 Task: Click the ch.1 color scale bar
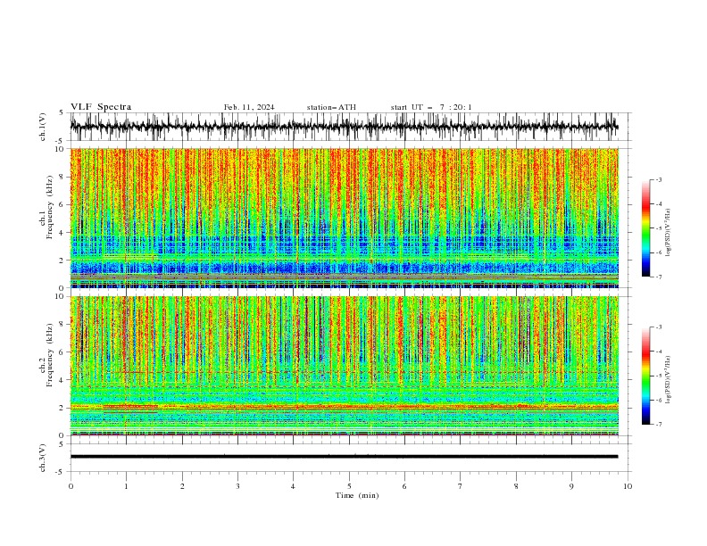click(645, 228)
